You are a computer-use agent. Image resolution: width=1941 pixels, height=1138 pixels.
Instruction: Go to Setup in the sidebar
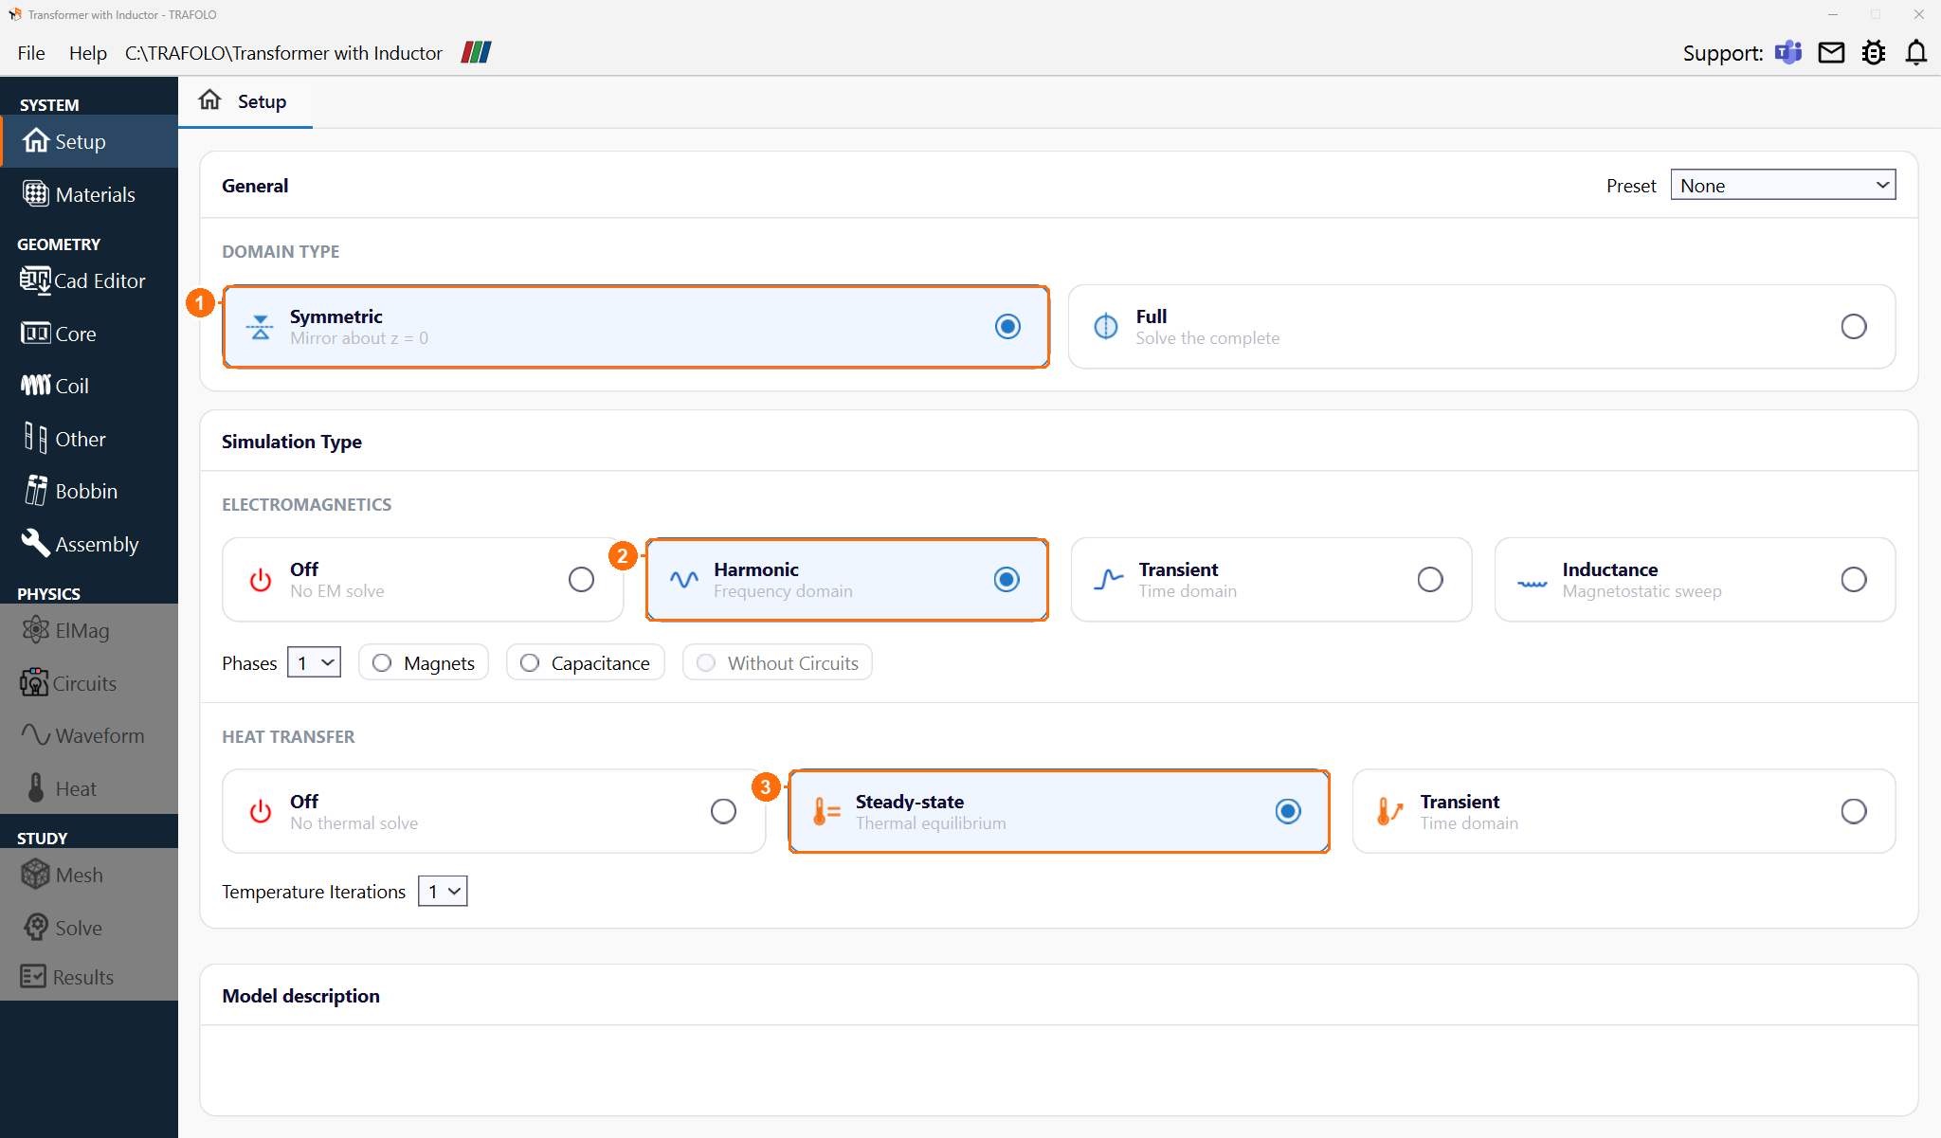89,141
